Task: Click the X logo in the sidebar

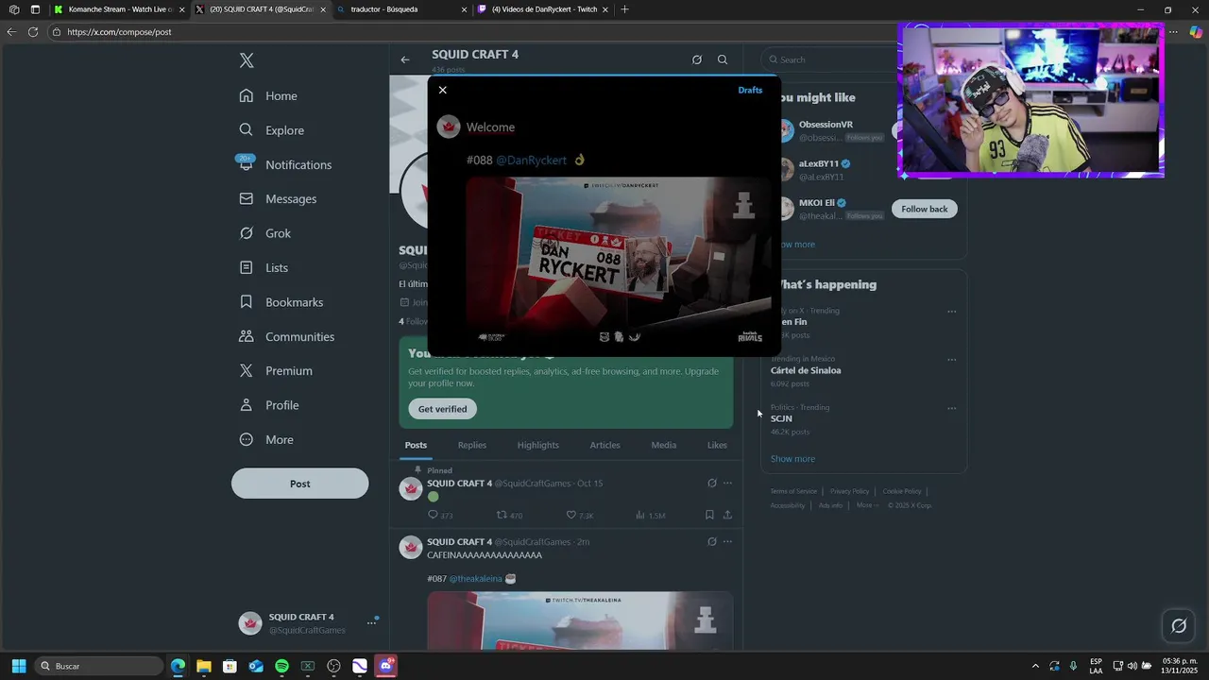Action: tap(247, 60)
